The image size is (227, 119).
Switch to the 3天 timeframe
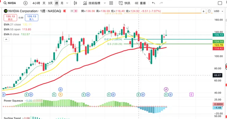50,3
